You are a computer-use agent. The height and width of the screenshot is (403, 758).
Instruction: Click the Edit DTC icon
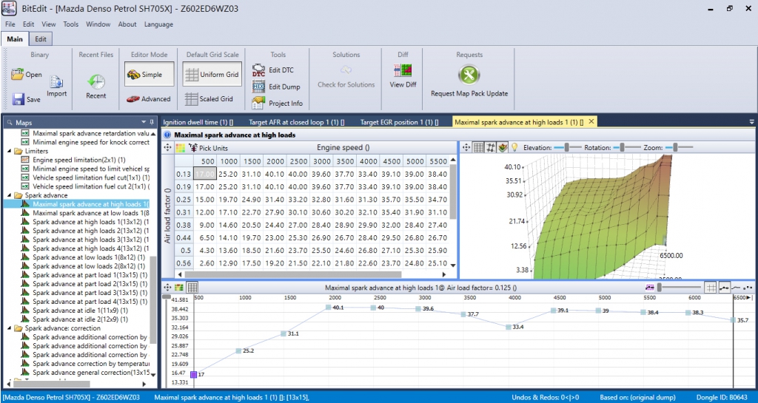tap(258, 70)
